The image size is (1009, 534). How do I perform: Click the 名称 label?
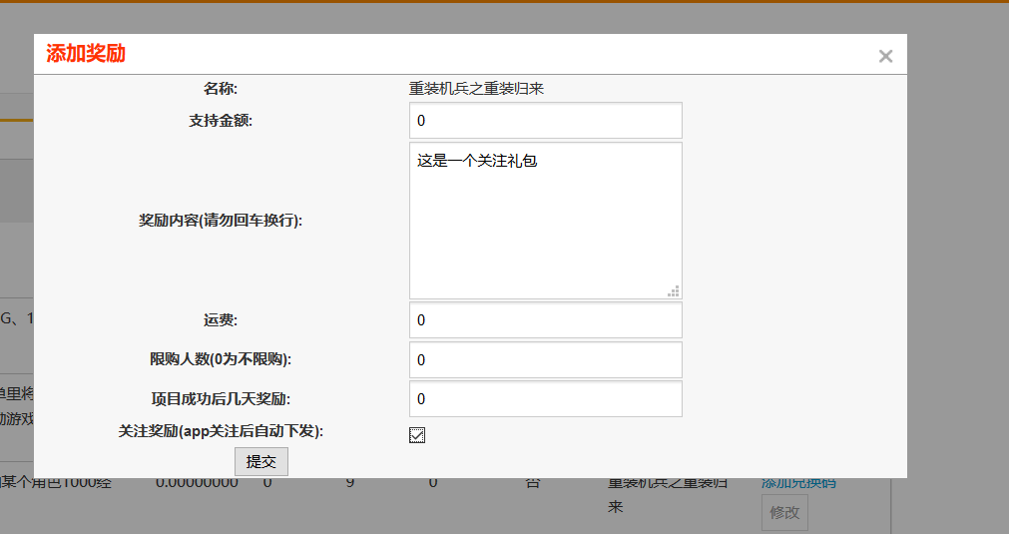(221, 89)
